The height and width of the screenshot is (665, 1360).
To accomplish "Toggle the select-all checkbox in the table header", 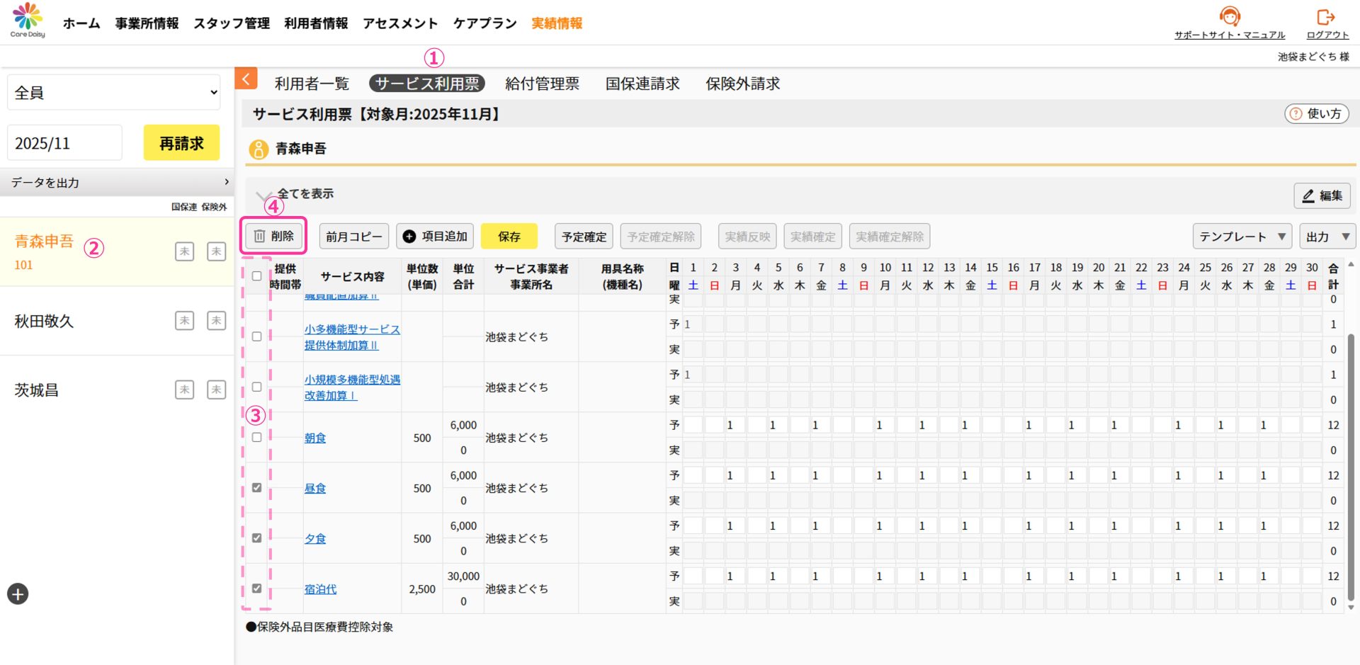I will click(x=256, y=276).
